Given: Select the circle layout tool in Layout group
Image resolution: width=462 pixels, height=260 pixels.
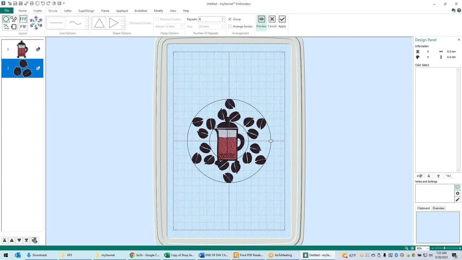Looking at the screenshot, I should click(6, 19).
